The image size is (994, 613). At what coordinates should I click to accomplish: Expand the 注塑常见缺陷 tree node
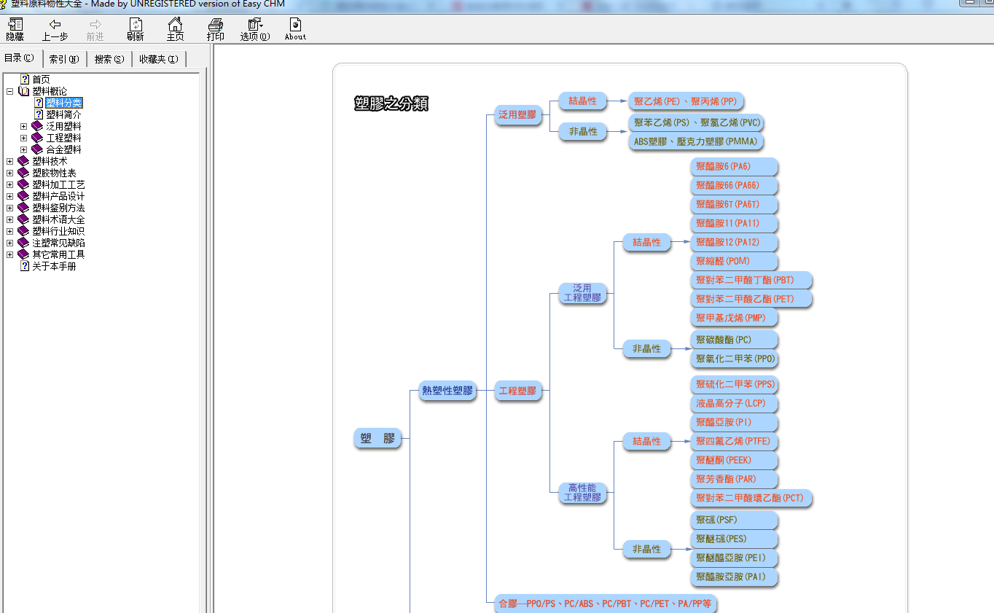point(9,243)
